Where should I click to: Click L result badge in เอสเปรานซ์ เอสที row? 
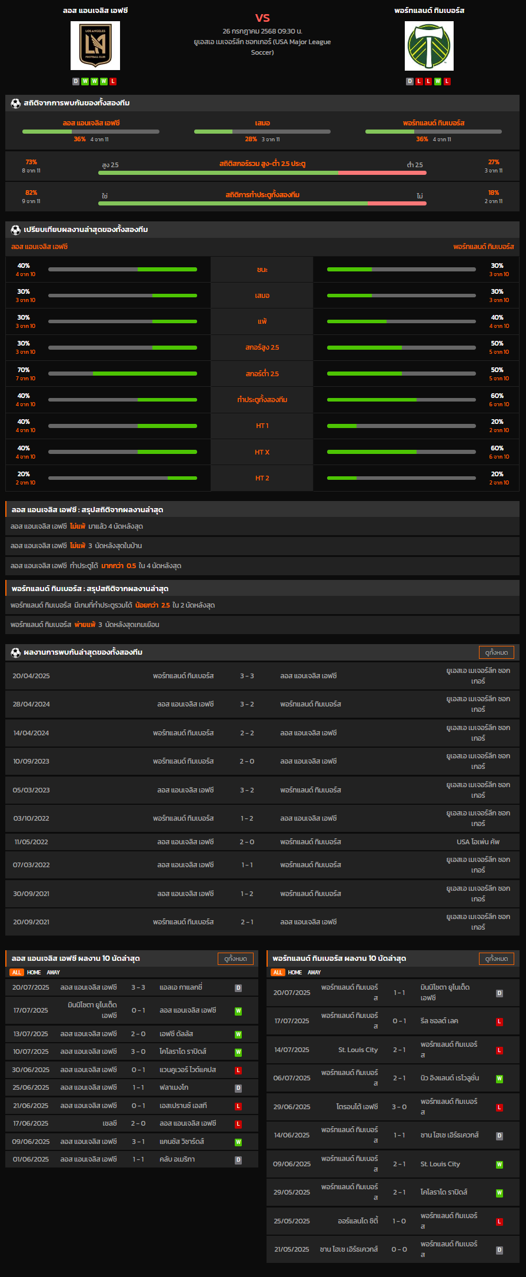tap(238, 1107)
